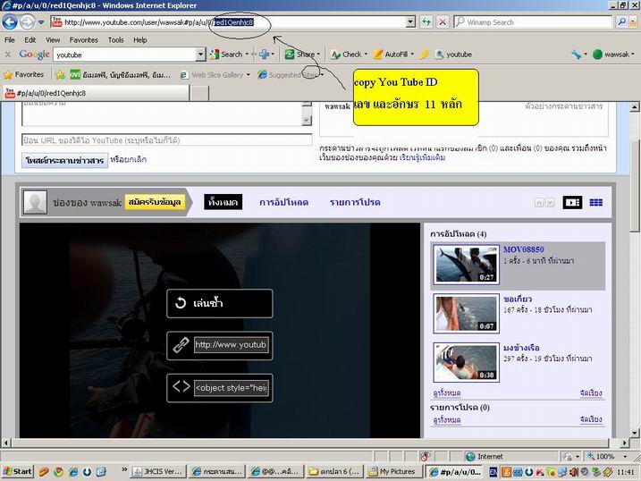This screenshot has width=641, height=481.
Task: Click Add to Favorites bar icon
Action: 60,75
